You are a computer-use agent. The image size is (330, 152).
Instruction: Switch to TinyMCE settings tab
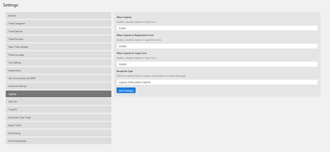(58, 109)
